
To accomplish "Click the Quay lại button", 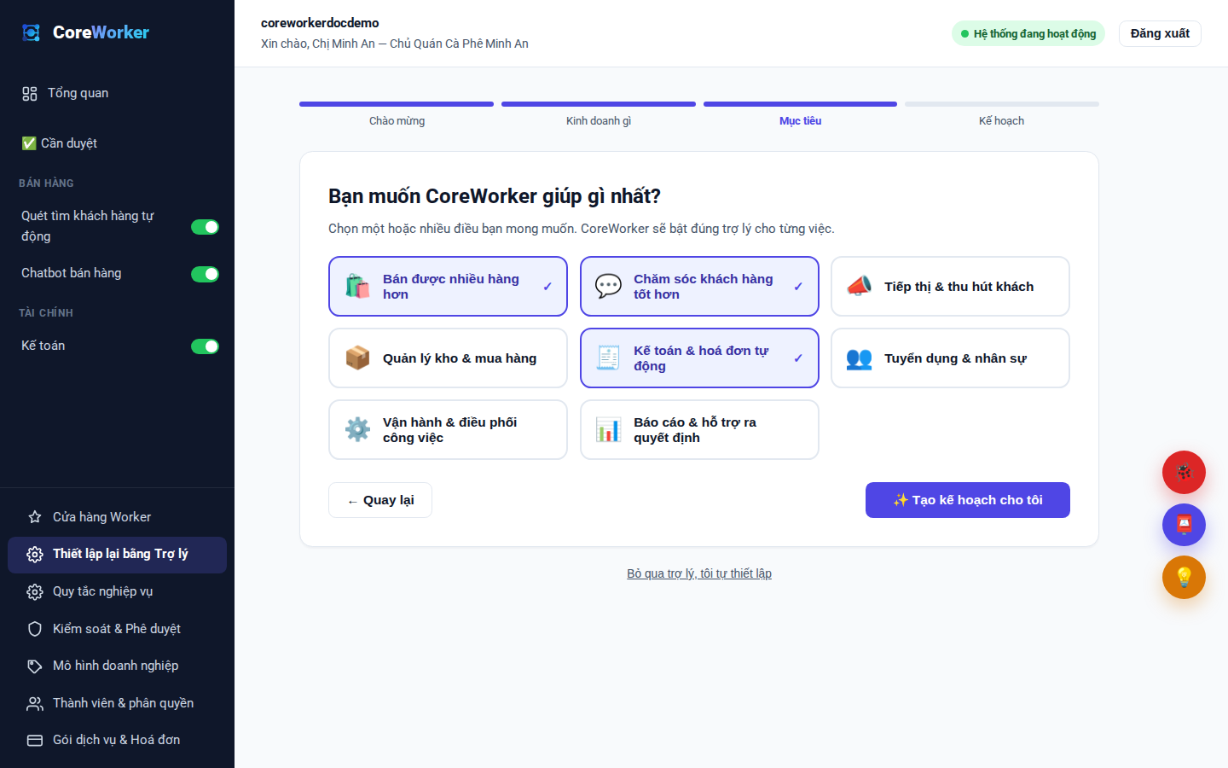I will [x=380, y=500].
